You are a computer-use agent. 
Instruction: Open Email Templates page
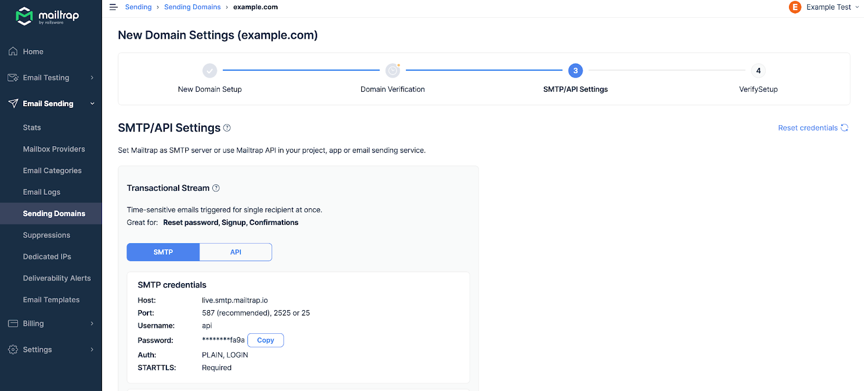pyautogui.click(x=51, y=300)
